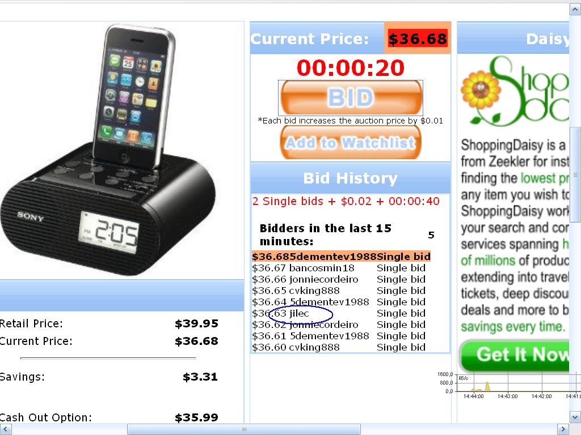Click the Bid History header
This screenshot has width=581, height=435.
click(x=351, y=178)
